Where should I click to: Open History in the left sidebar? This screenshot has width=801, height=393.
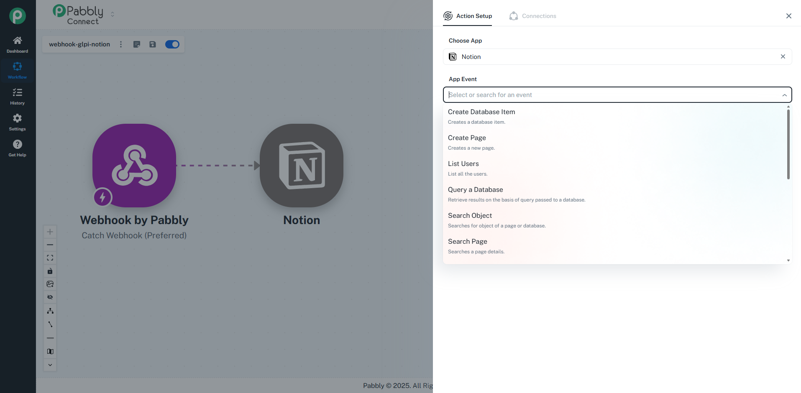(17, 96)
